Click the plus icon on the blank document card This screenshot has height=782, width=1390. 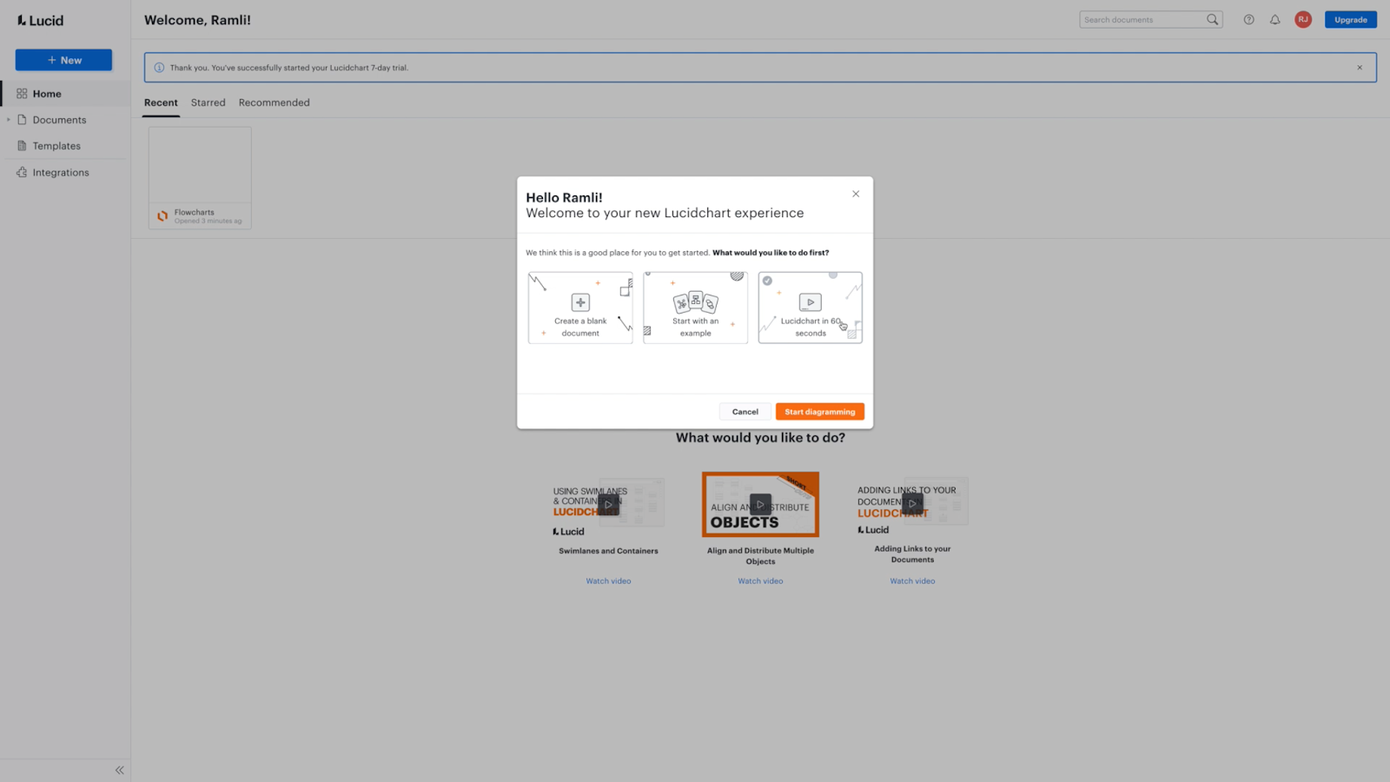[580, 302]
